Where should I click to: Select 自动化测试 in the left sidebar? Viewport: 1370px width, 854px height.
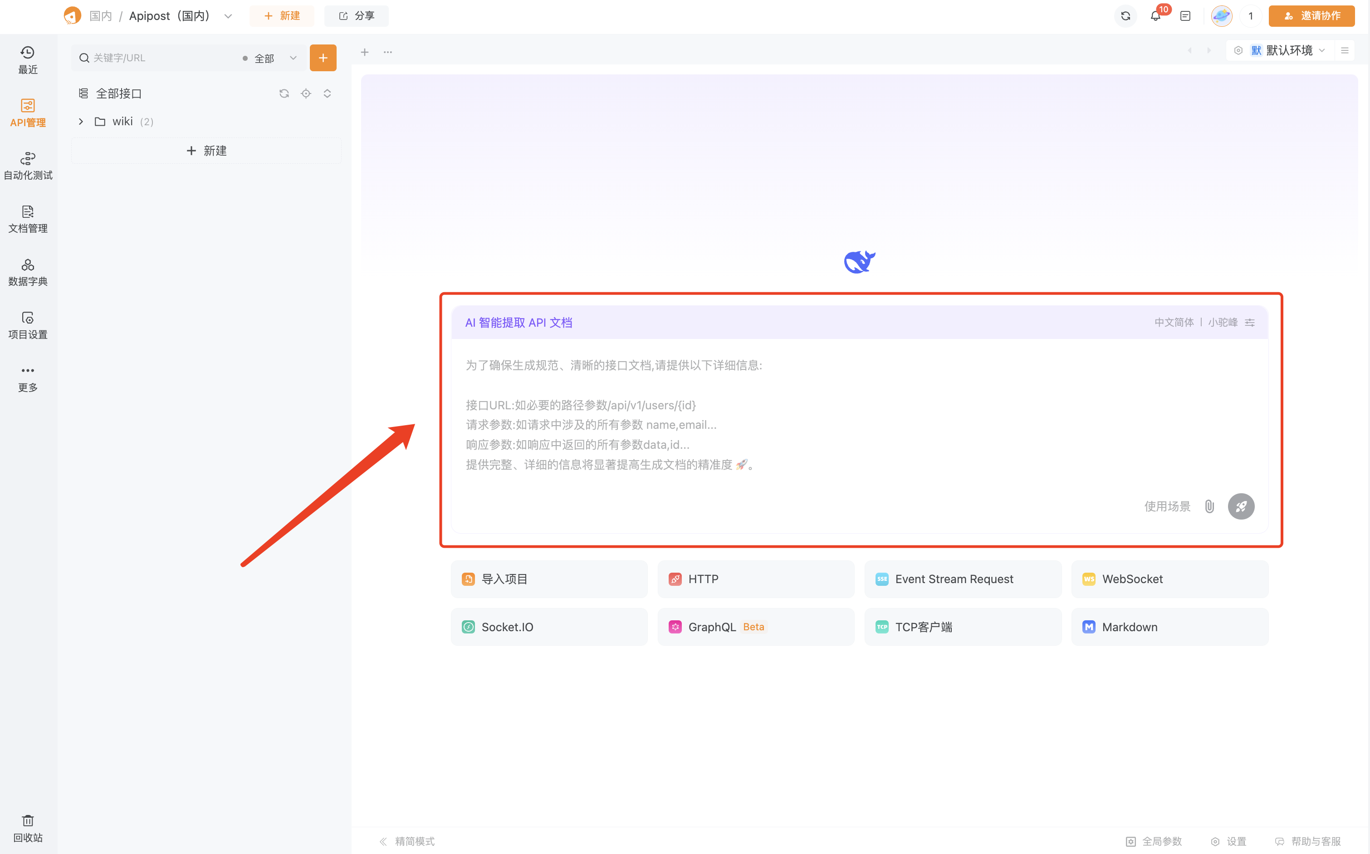click(27, 166)
